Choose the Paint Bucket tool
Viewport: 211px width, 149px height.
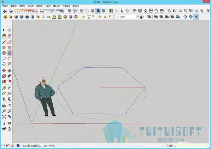(x=4, y=36)
